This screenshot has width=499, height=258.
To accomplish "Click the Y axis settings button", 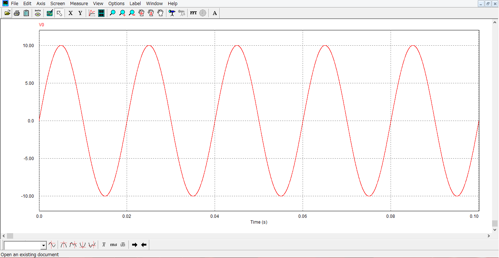I will 80,13.
